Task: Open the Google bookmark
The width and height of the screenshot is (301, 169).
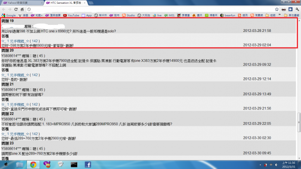Action: click(x=8, y=15)
